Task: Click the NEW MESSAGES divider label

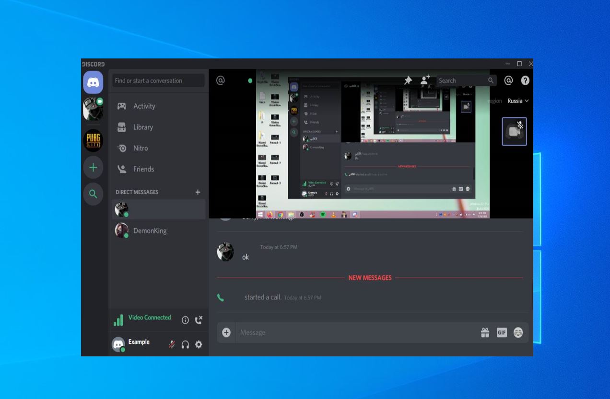Action: [x=370, y=278]
